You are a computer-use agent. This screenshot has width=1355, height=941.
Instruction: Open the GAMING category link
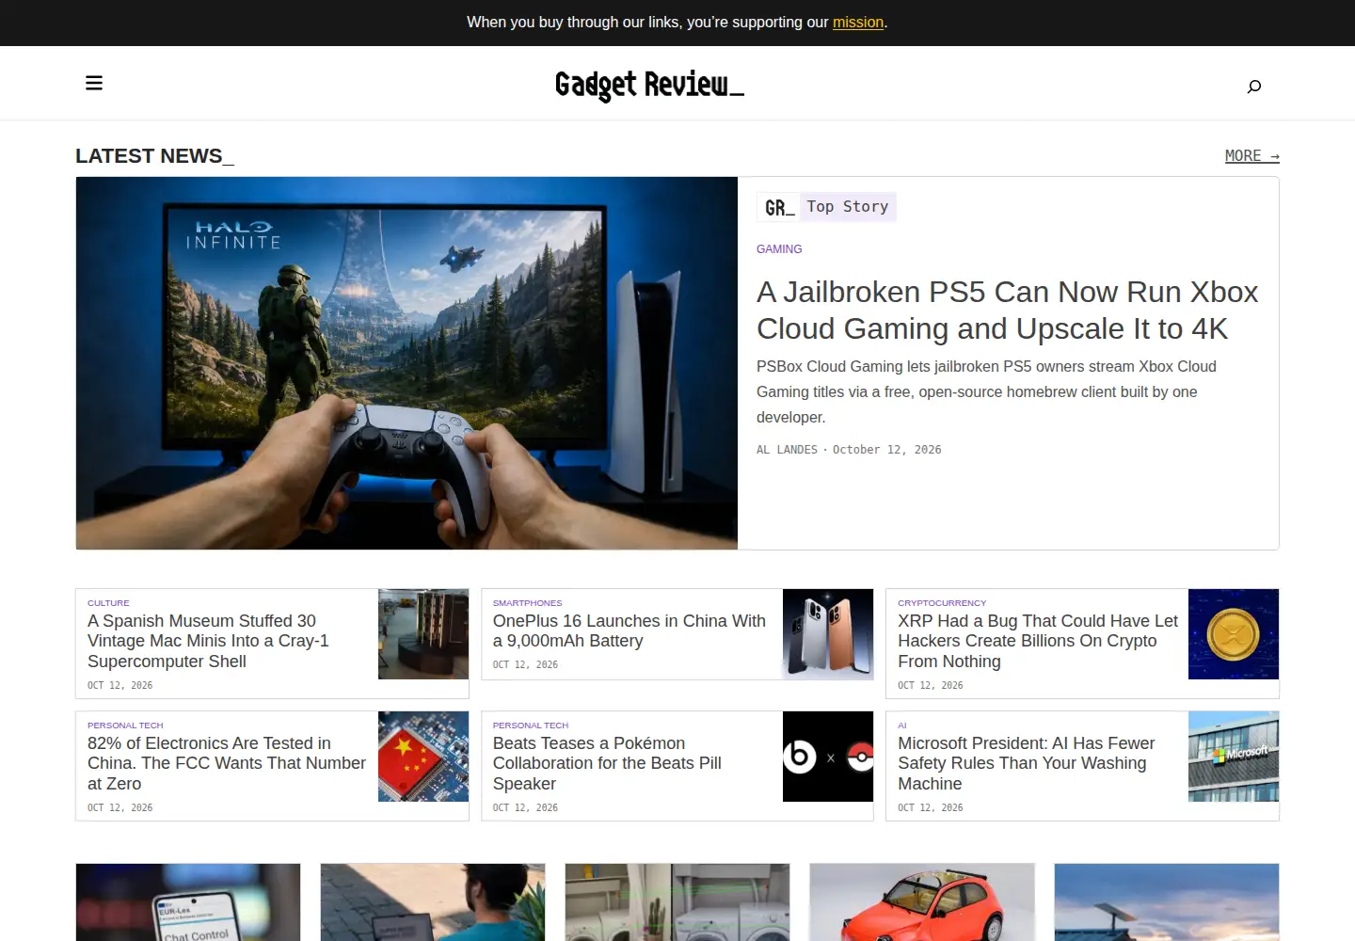click(x=779, y=249)
